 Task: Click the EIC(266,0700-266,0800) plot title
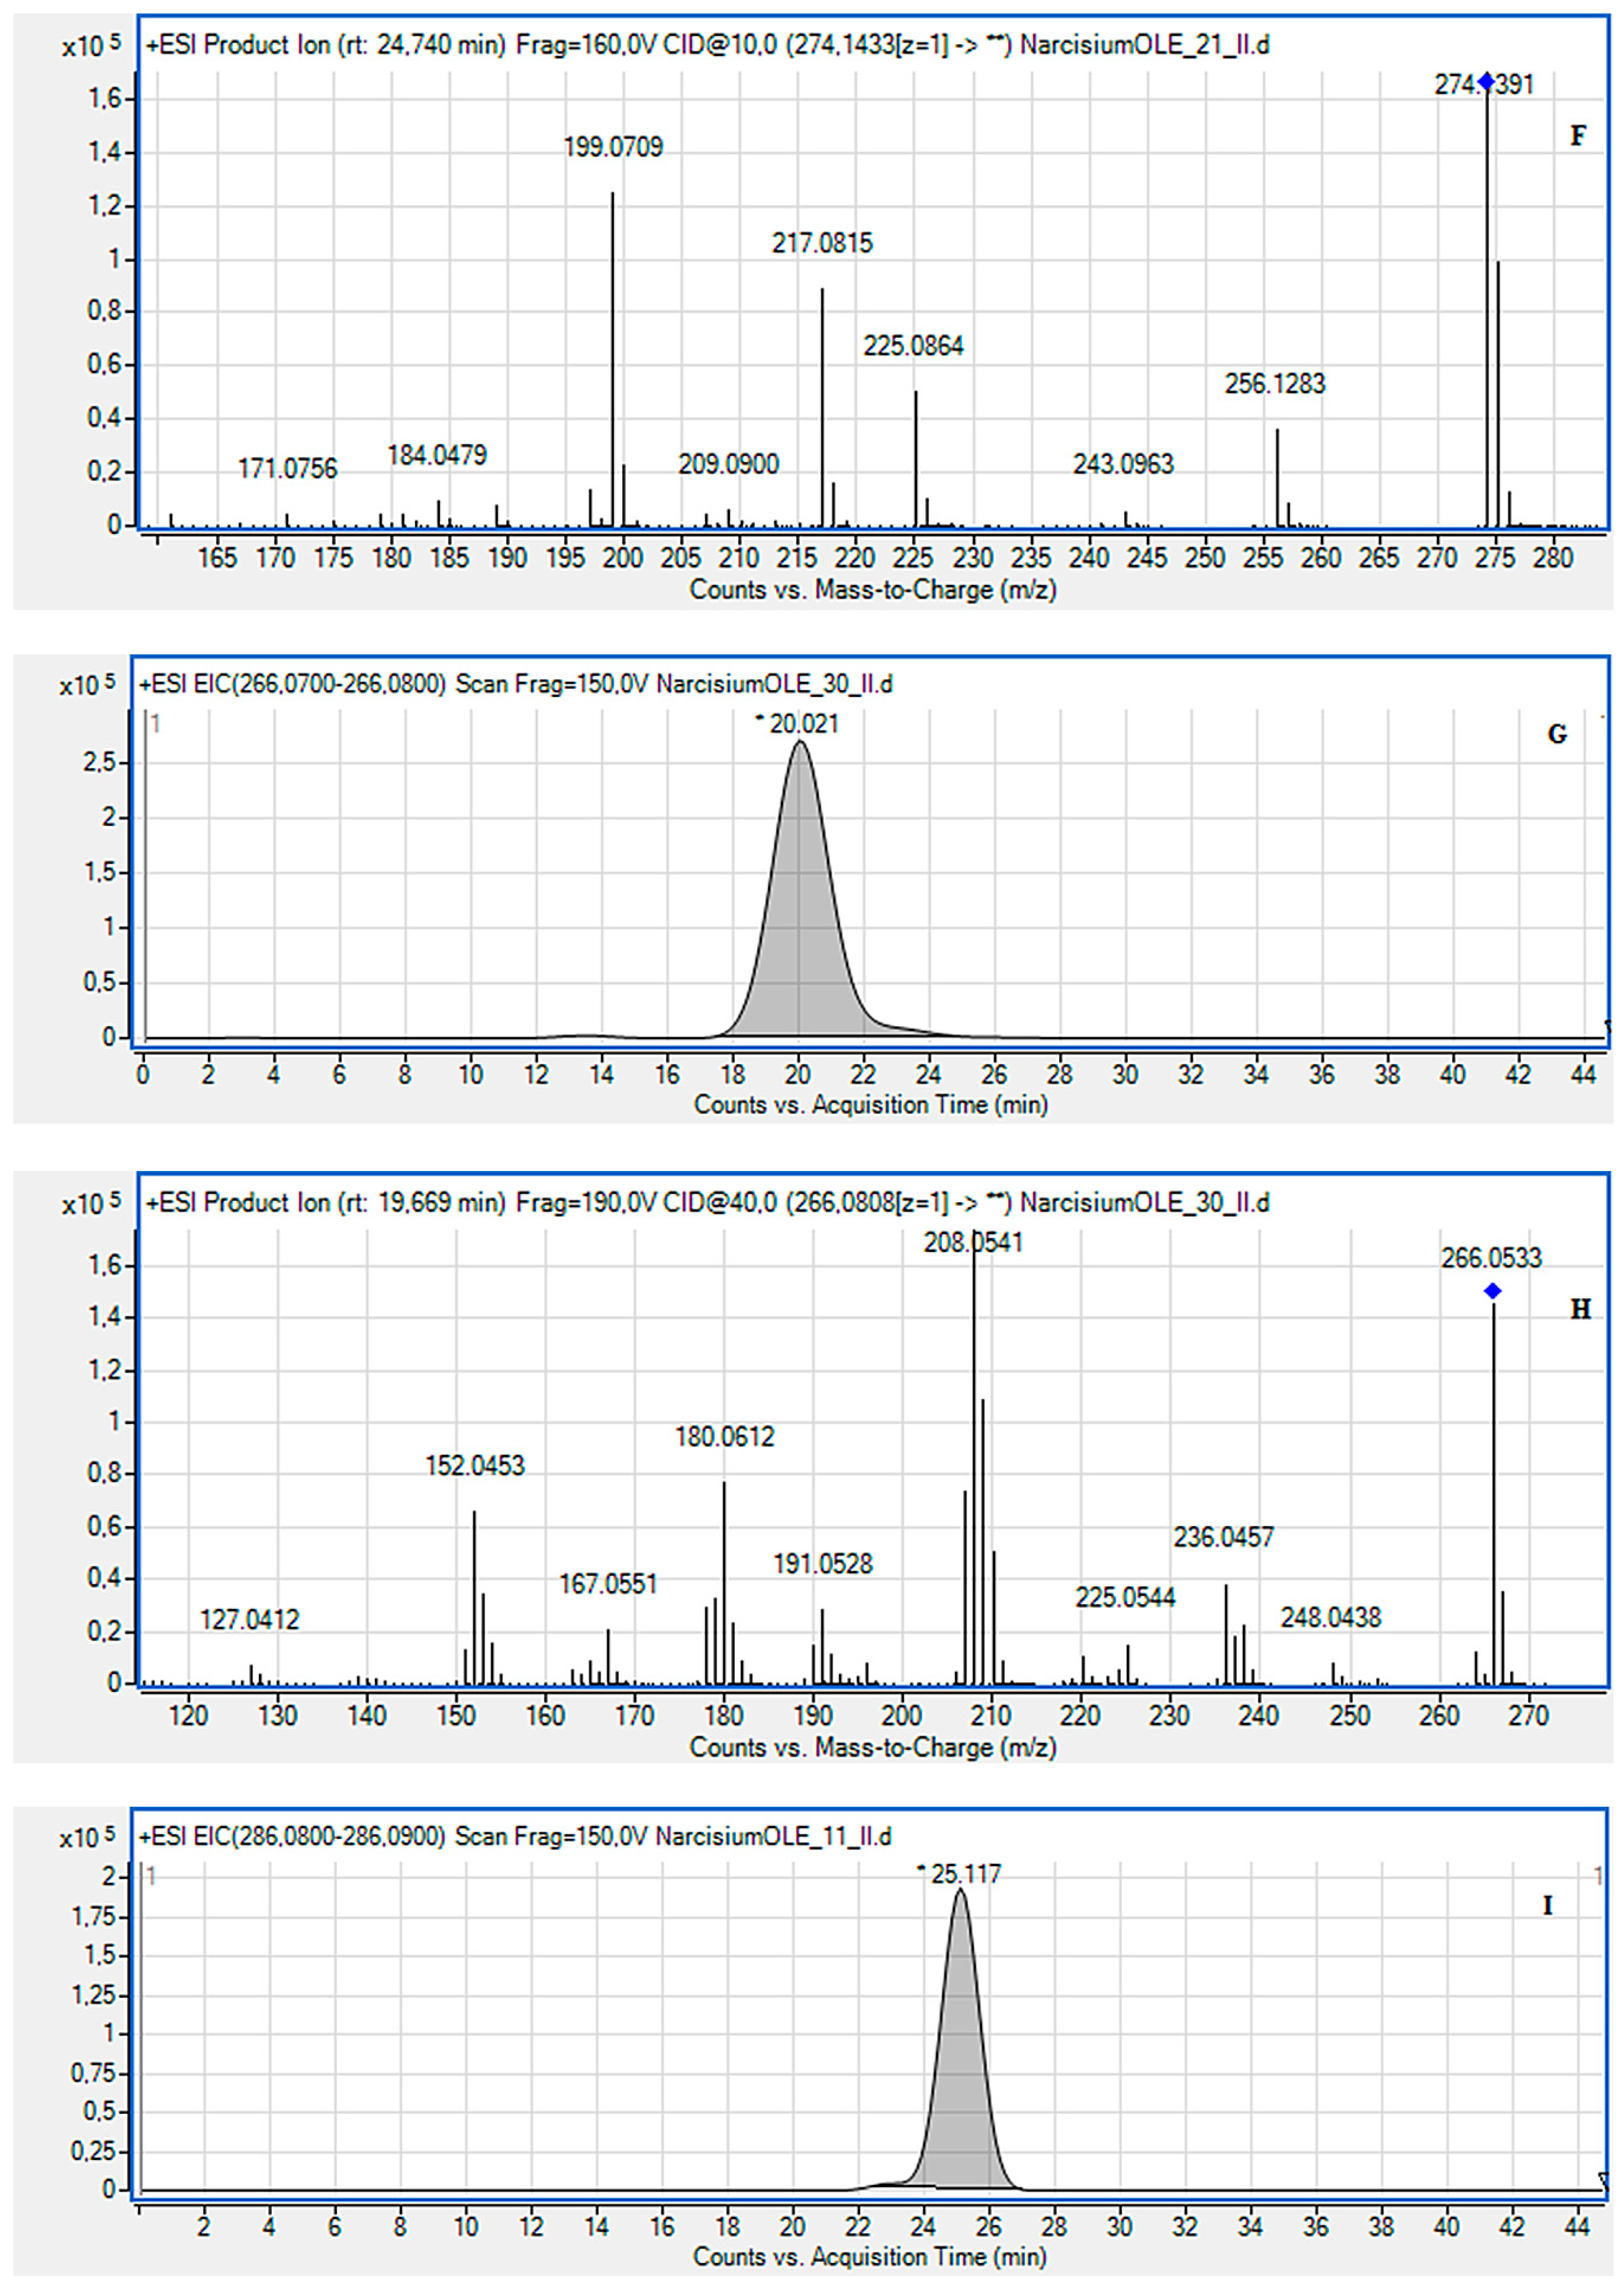click(515, 684)
